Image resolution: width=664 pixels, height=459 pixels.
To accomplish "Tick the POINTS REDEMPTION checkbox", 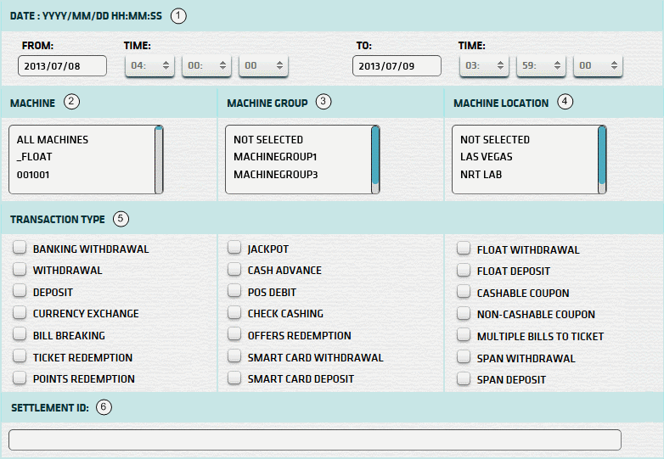I will coord(19,378).
